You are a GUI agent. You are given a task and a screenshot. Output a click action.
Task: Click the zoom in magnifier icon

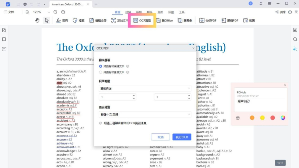coord(63,12)
